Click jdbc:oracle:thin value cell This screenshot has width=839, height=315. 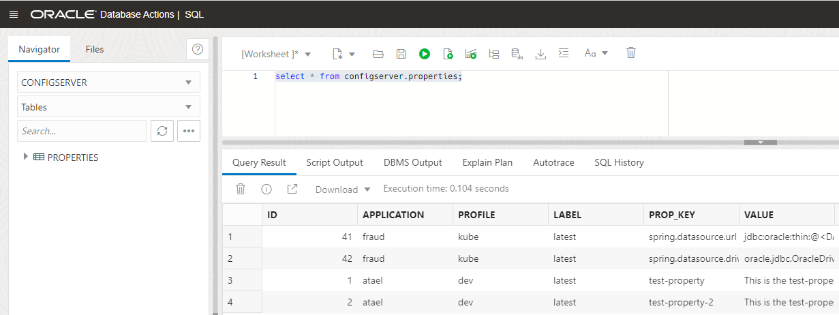click(x=787, y=237)
